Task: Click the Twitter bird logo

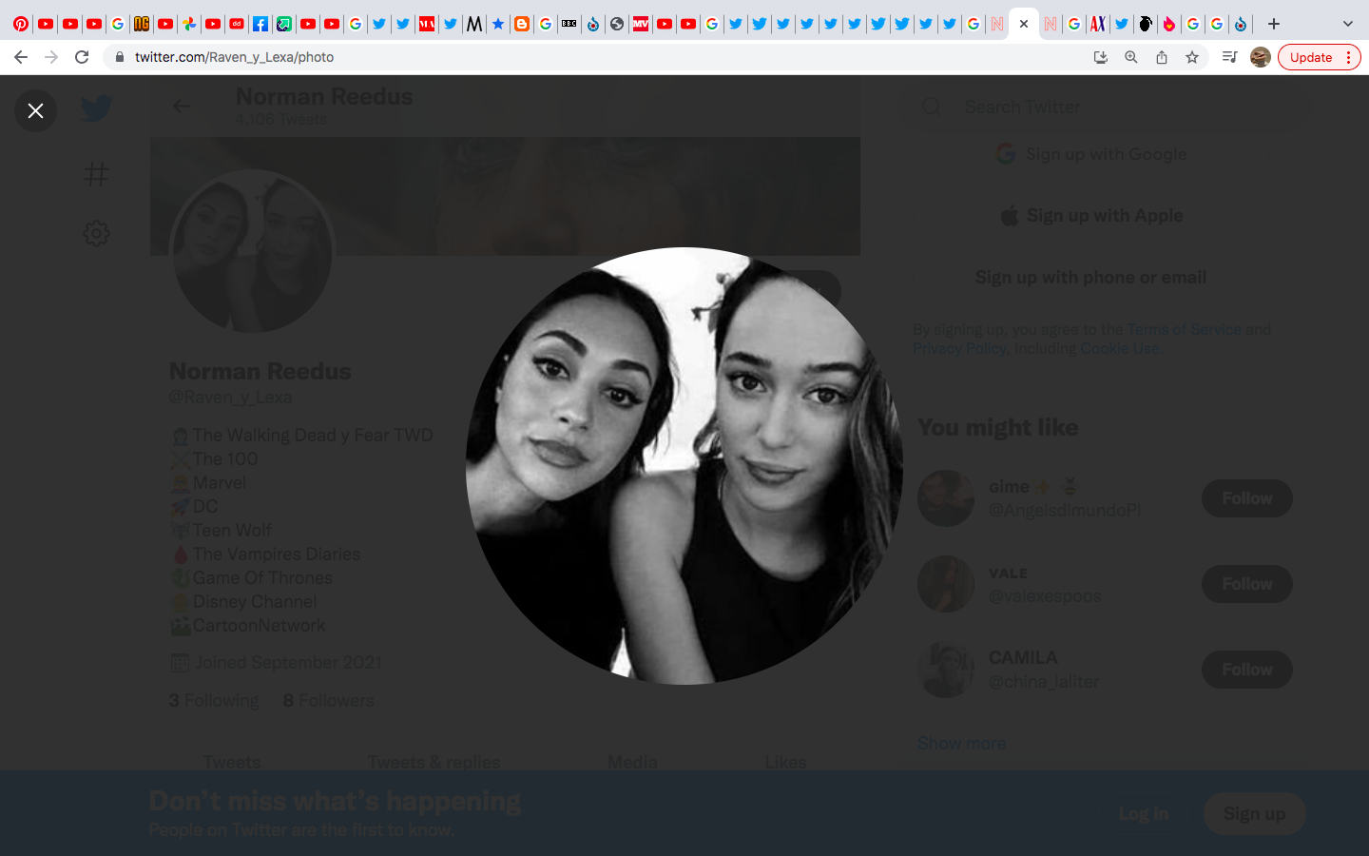Action: (x=96, y=108)
